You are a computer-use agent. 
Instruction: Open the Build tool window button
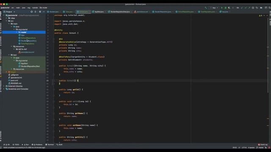click(x=59, y=144)
